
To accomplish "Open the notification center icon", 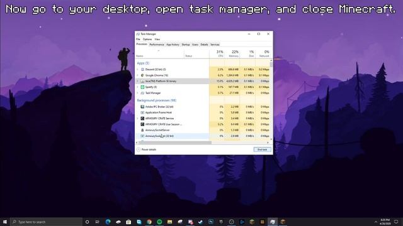I will (396, 222).
